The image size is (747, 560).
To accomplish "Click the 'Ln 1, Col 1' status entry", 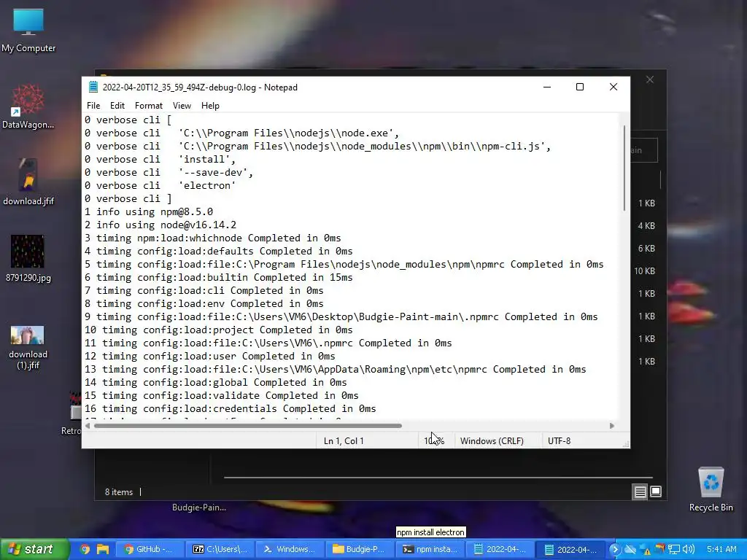I will [x=344, y=441].
